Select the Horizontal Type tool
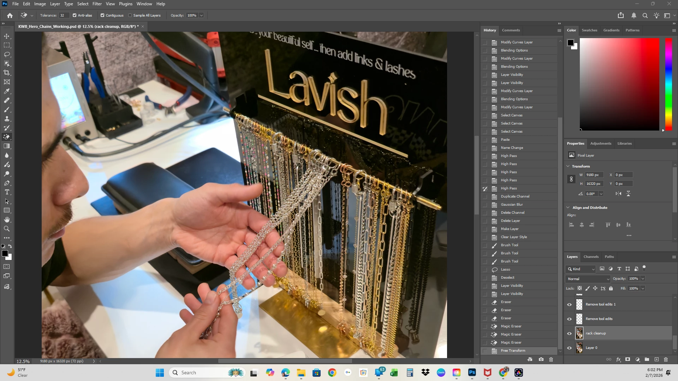Screen dimensions: 678x381 coord(7,192)
